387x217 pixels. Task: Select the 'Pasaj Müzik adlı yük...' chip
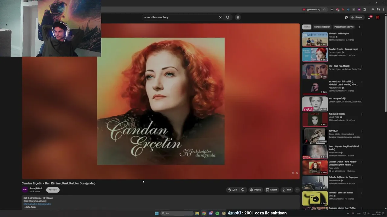(344, 27)
